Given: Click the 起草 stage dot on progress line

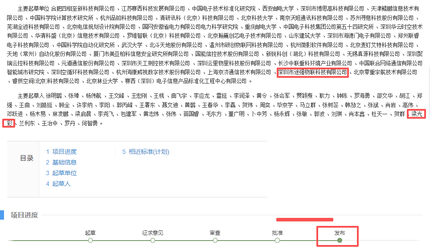Looking at the screenshot, I should tap(90, 240).
